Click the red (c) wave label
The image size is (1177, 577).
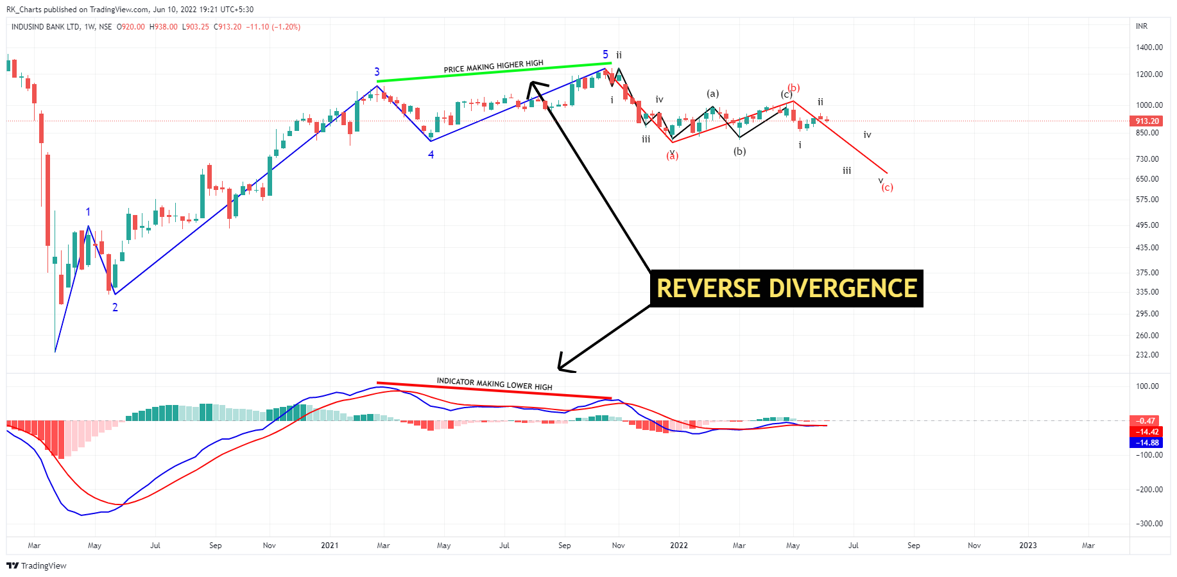coord(887,187)
